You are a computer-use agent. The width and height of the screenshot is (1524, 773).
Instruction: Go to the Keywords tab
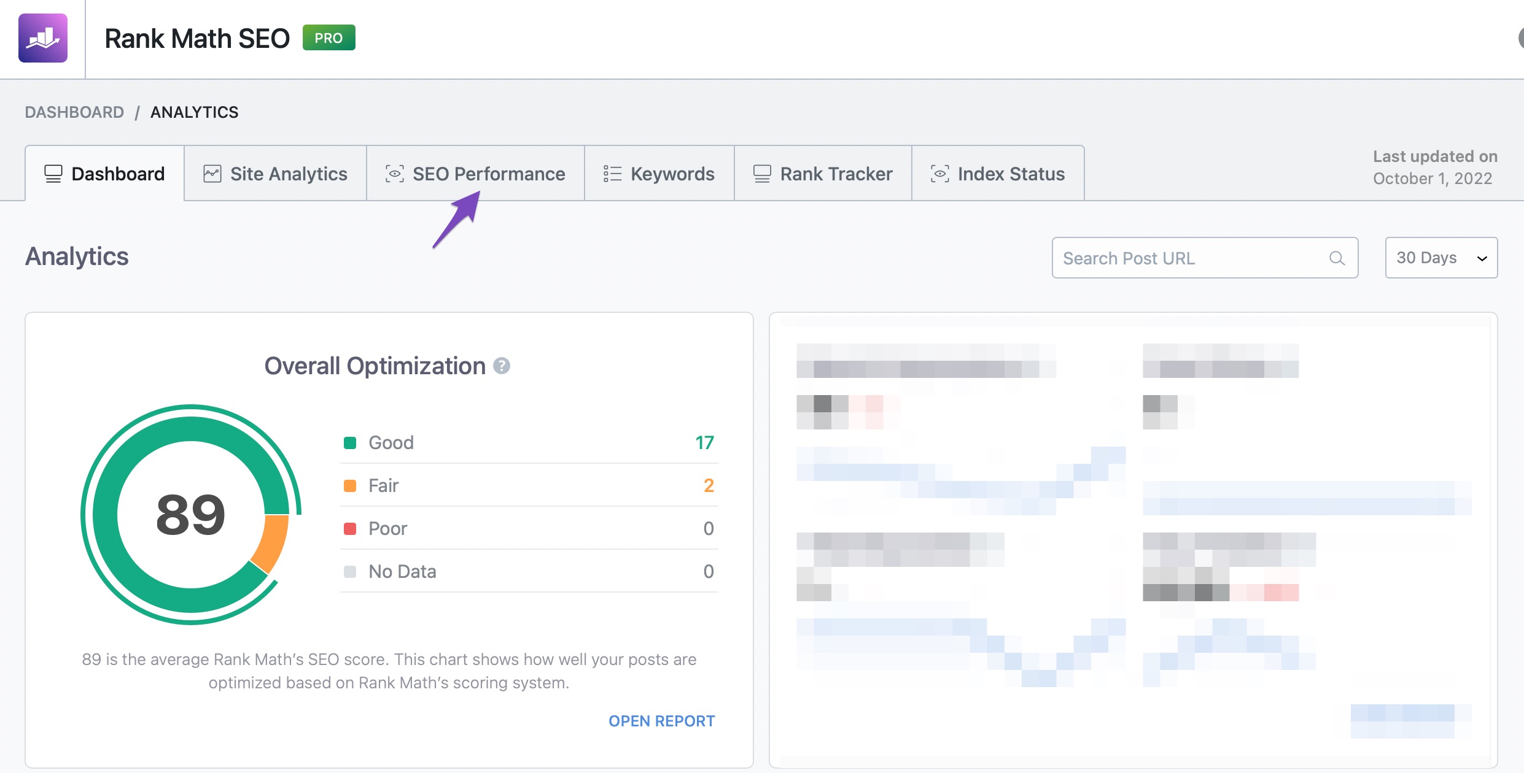pos(659,174)
